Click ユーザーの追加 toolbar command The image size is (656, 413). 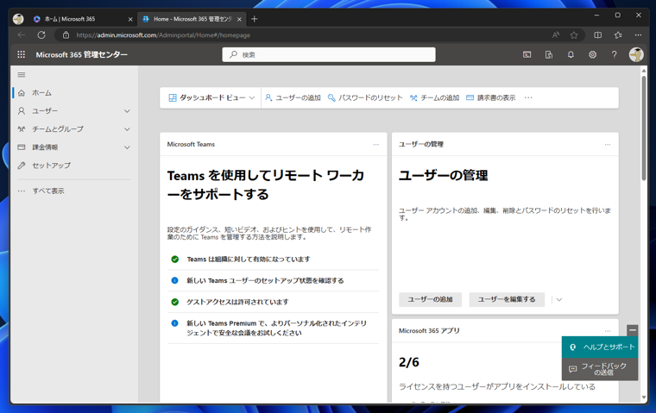(293, 97)
